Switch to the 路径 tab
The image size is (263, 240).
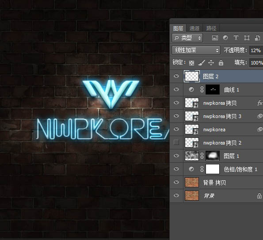211,28
